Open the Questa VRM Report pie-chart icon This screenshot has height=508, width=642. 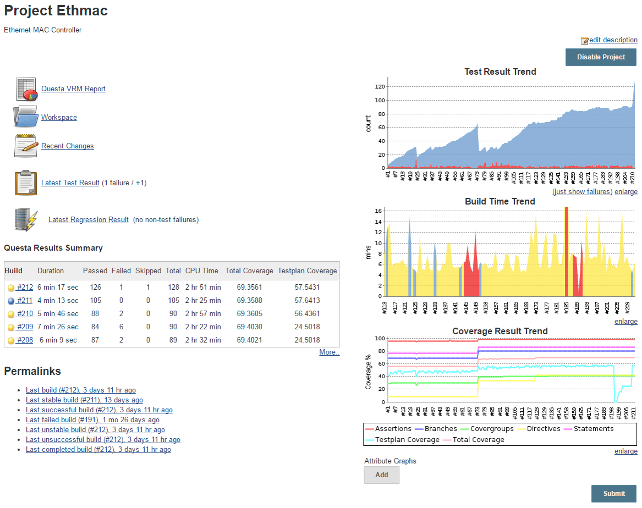point(26,89)
